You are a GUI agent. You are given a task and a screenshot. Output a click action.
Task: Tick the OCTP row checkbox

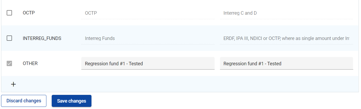tap(9, 13)
